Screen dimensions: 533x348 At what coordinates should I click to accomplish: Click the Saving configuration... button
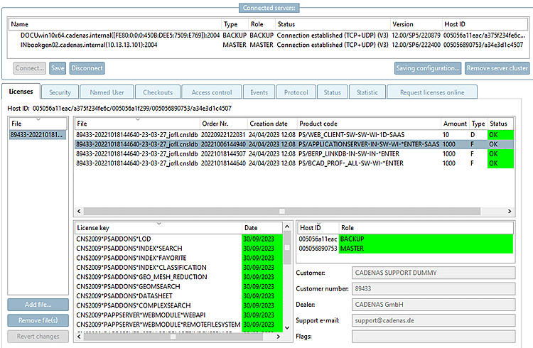tap(428, 68)
